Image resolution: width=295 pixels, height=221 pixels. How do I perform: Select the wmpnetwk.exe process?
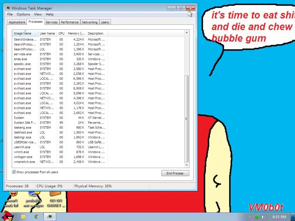click(x=60, y=162)
